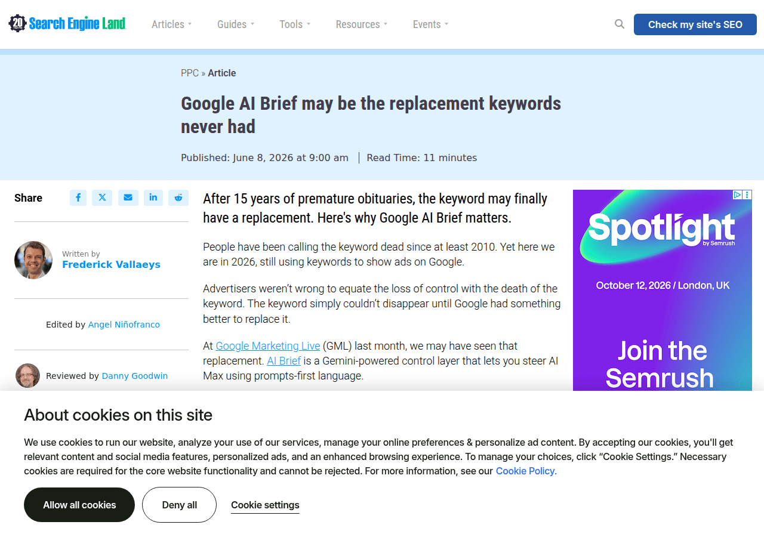This screenshot has width=764, height=537.
Task: Click the AdChoices icon on the Spotlight ad
Action: click(737, 195)
